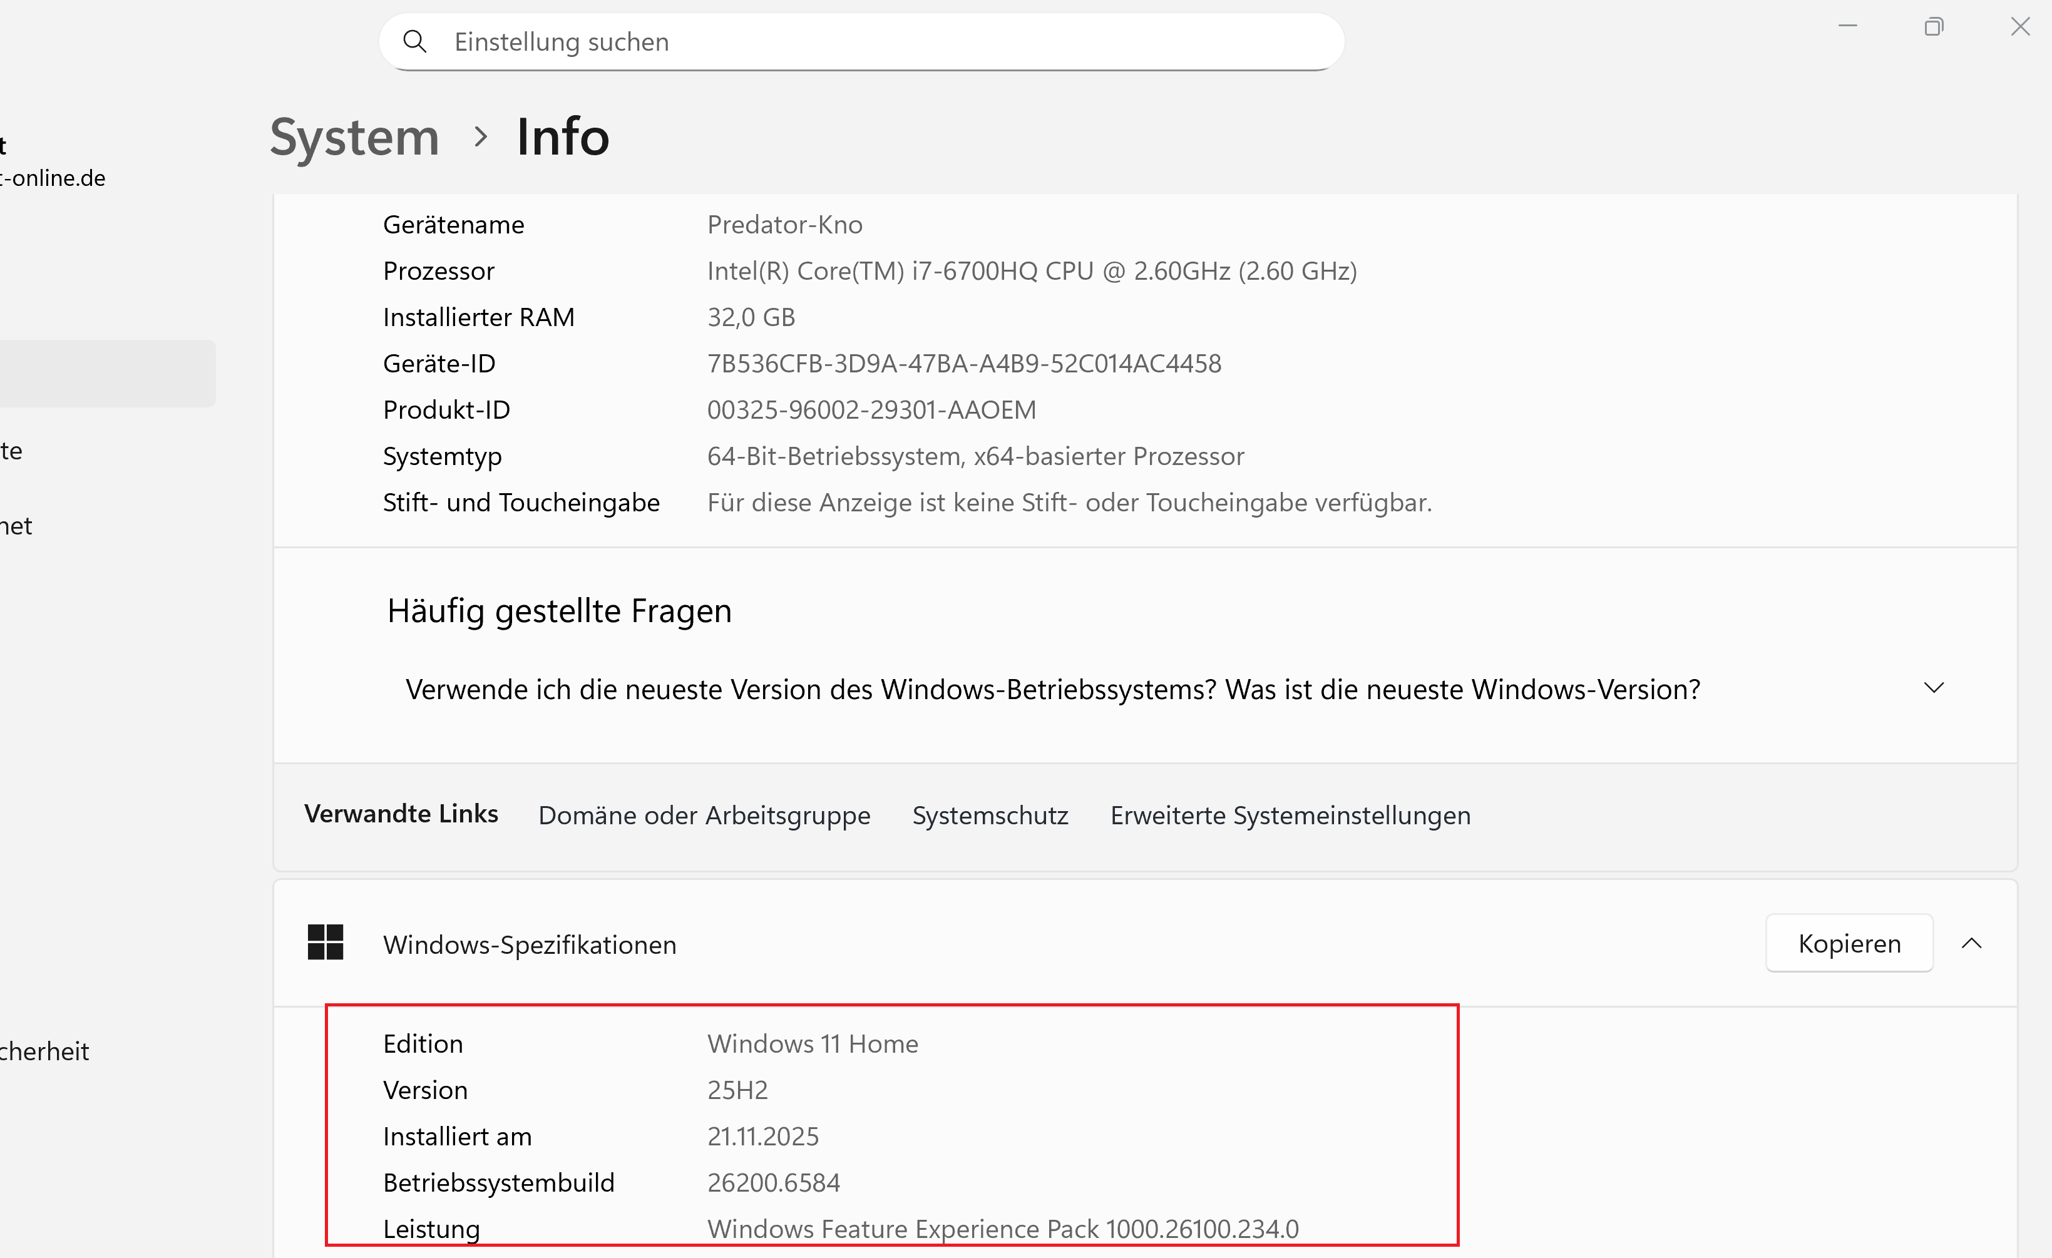The width and height of the screenshot is (2052, 1258).
Task: Click the Produkt-ID value
Action: pos(871,411)
